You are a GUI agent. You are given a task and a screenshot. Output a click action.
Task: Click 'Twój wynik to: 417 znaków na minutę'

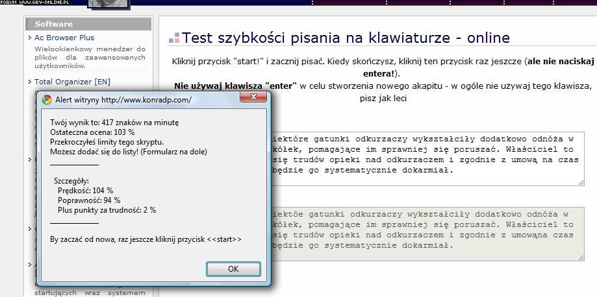114,123
